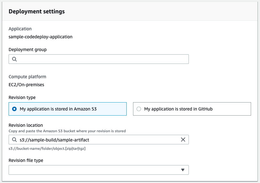
Task: Click the 'Copy and paste the Amazon S3 bucket' helper text
Action: (x=67, y=131)
